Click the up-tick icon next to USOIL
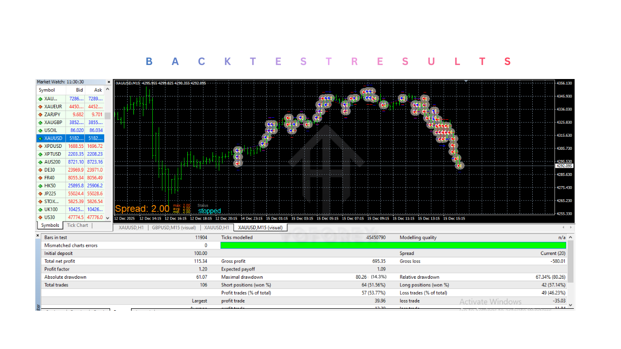 pyautogui.click(x=39, y=130)
